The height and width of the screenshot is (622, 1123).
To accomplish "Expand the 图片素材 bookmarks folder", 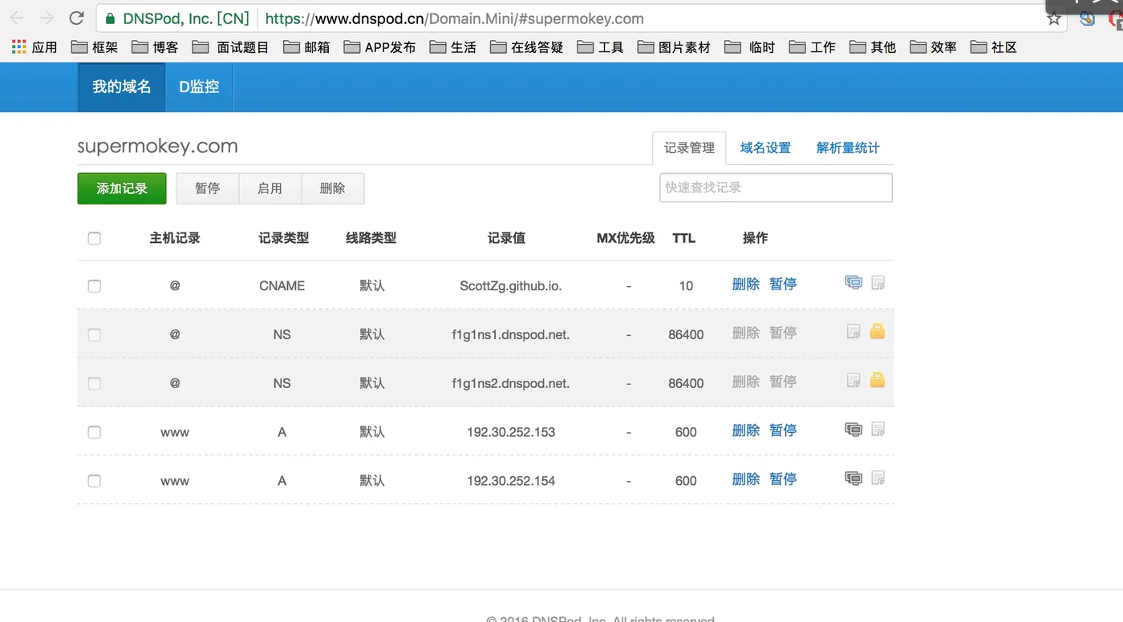I will pyautogui.click(x=674, y=47).
